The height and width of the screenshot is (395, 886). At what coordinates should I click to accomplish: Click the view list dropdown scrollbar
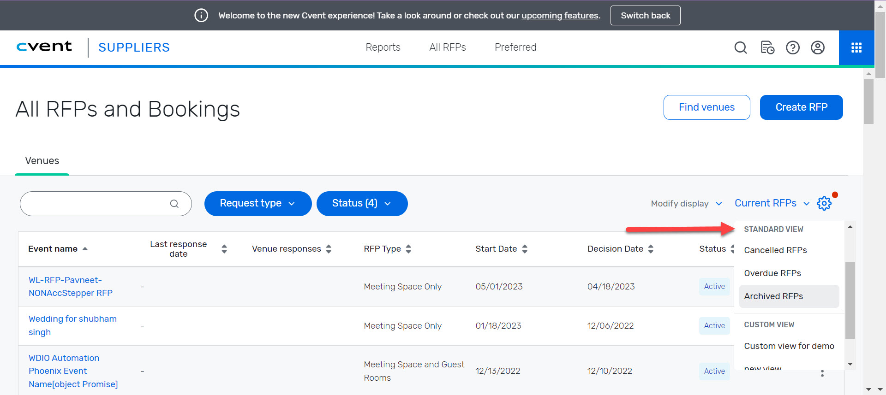850,300
